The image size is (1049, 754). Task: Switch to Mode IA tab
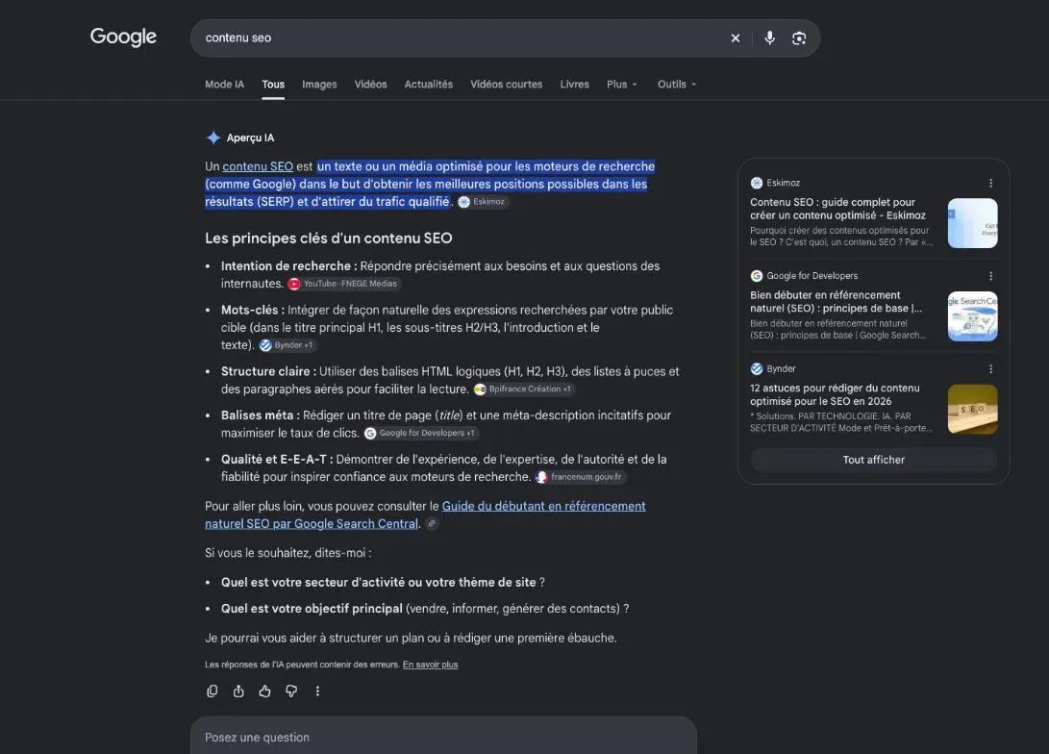(x=224, y=85)
